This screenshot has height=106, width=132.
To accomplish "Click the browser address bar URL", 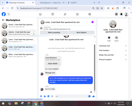I will coord(39,8).
